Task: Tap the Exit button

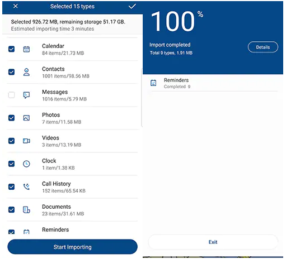Action: (213, 242)
